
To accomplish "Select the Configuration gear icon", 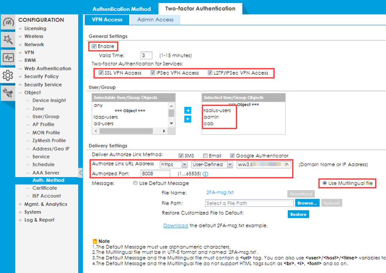I will point(8,75).
